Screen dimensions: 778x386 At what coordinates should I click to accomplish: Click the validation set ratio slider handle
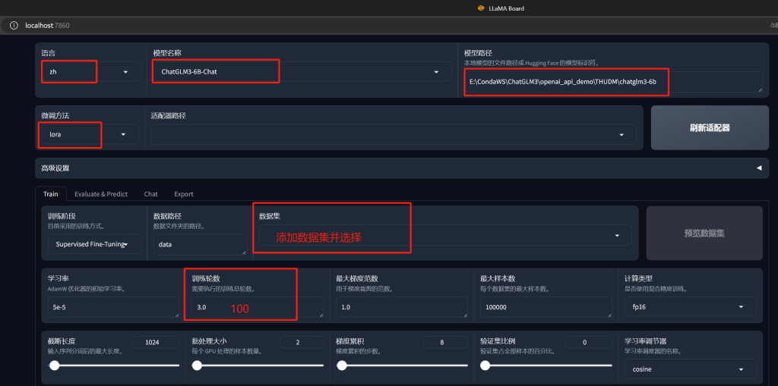pos(485,366)
